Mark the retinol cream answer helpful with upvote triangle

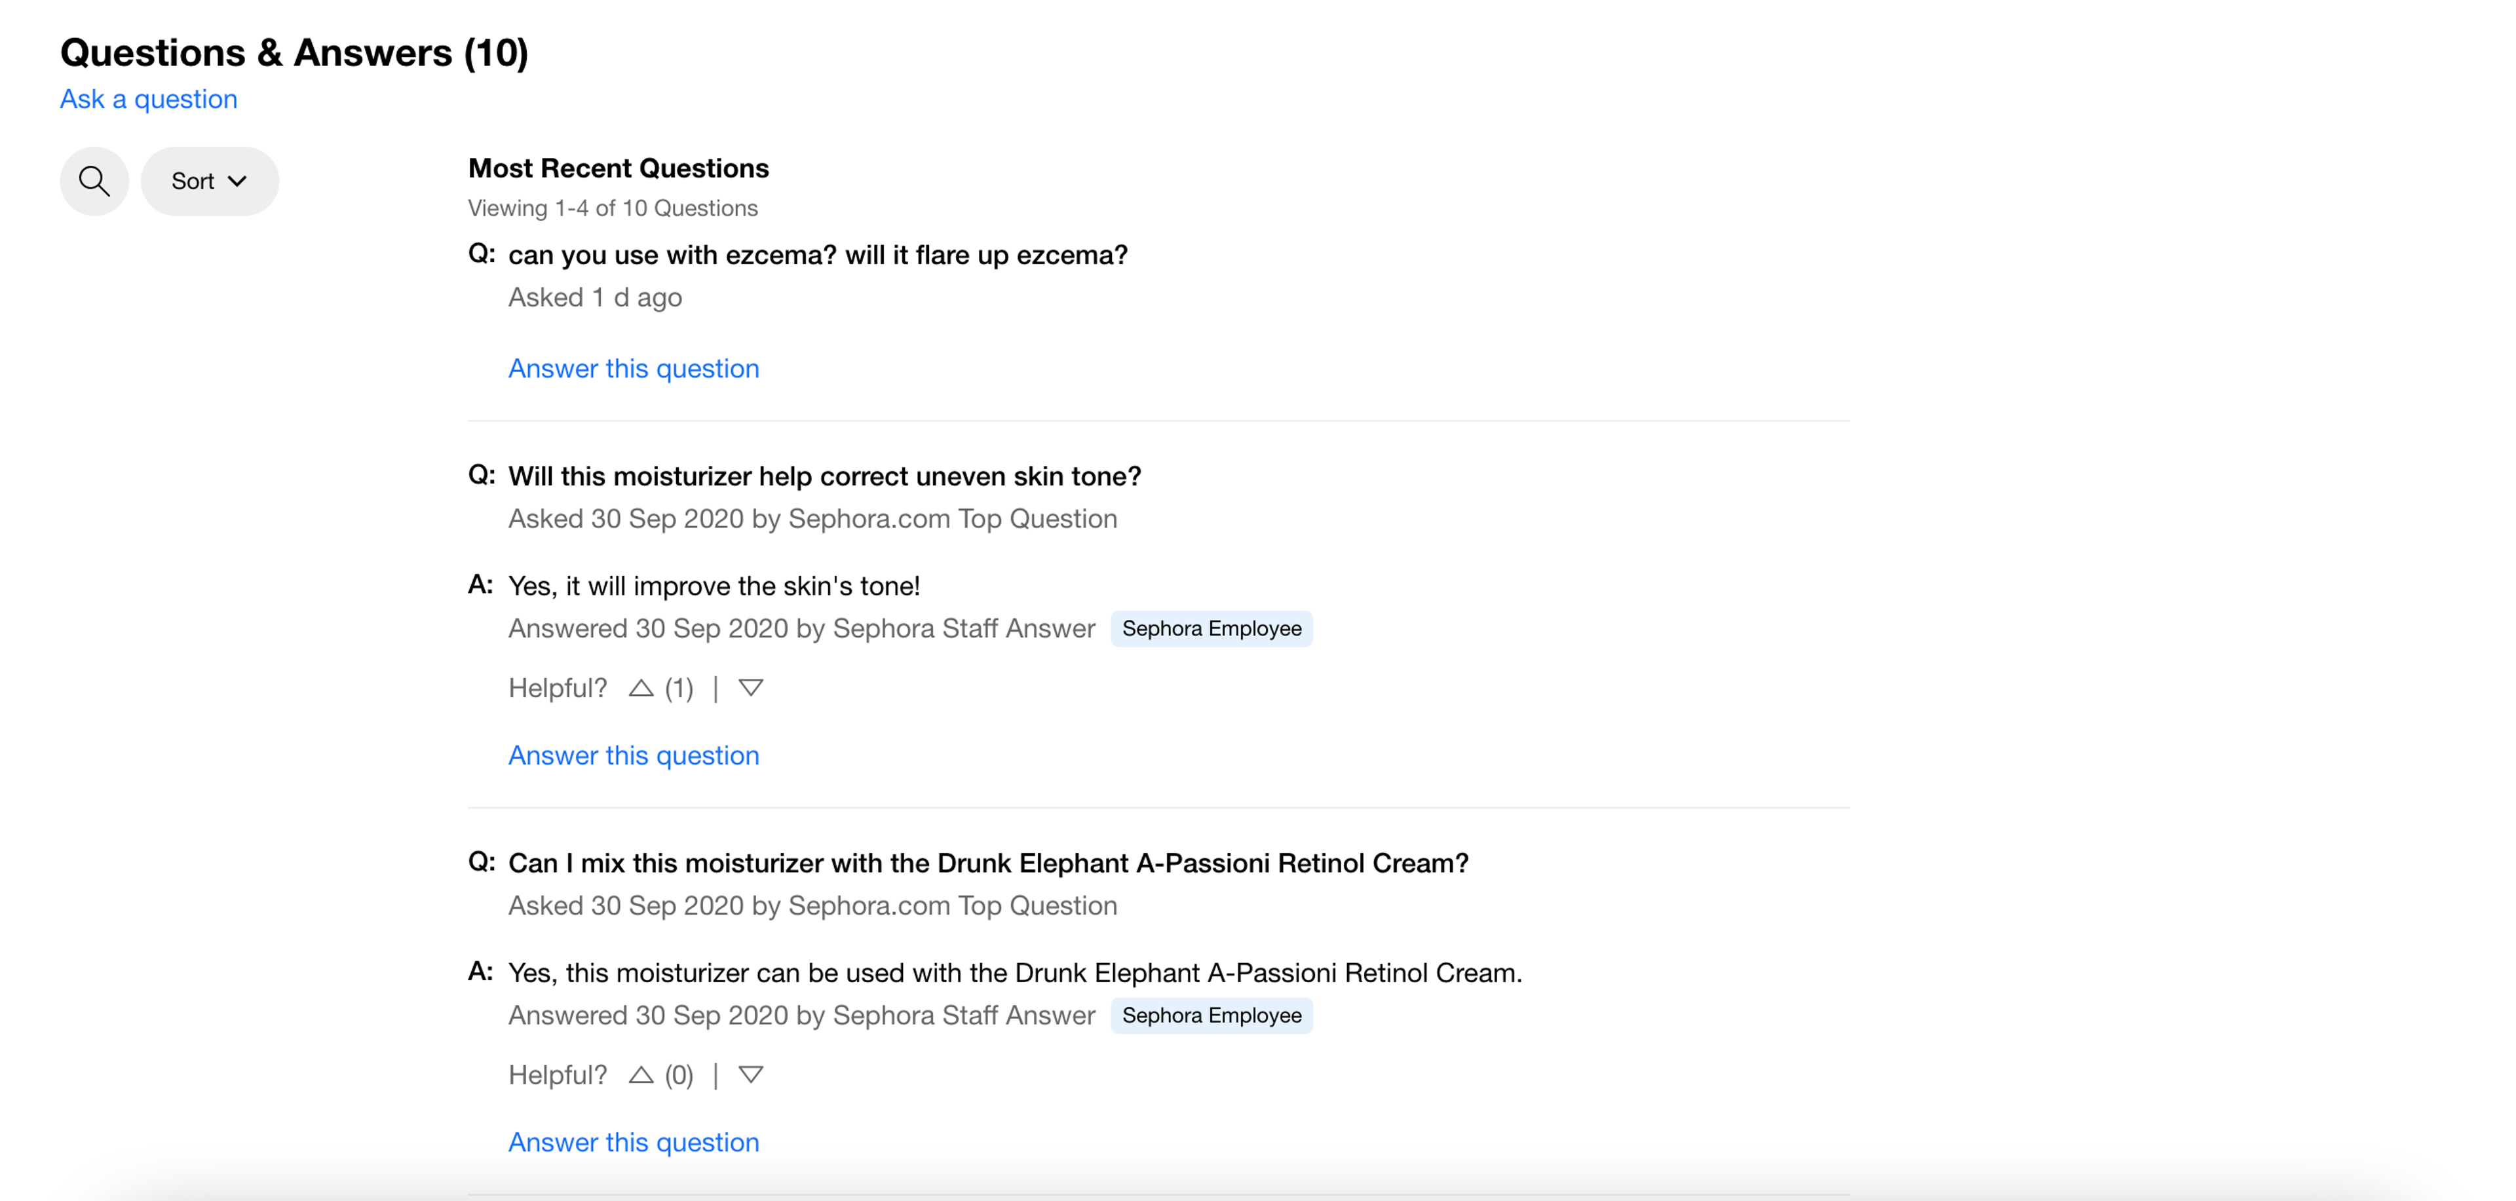[641, 1074]
